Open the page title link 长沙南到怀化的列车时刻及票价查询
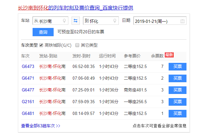 pyautogui.click(x=75, y=8)
